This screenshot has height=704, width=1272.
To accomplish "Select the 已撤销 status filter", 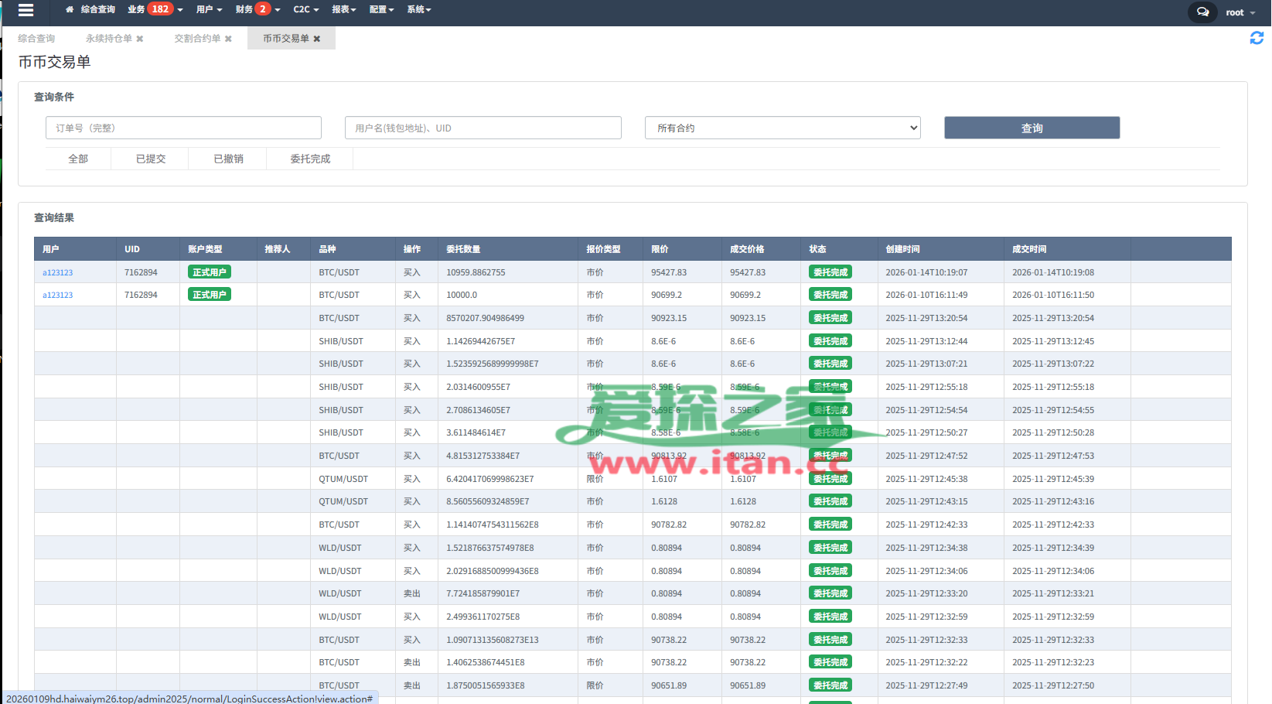I will coord(228,159).
